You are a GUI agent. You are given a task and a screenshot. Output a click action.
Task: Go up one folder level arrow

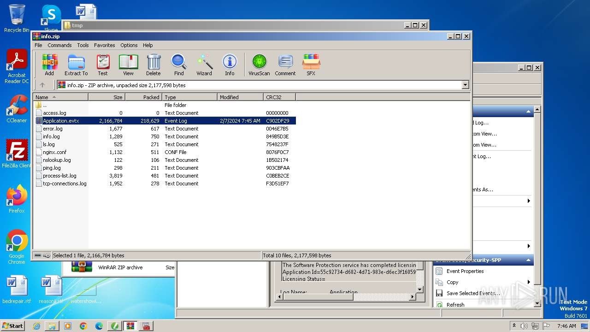click(x=42, y=85)
